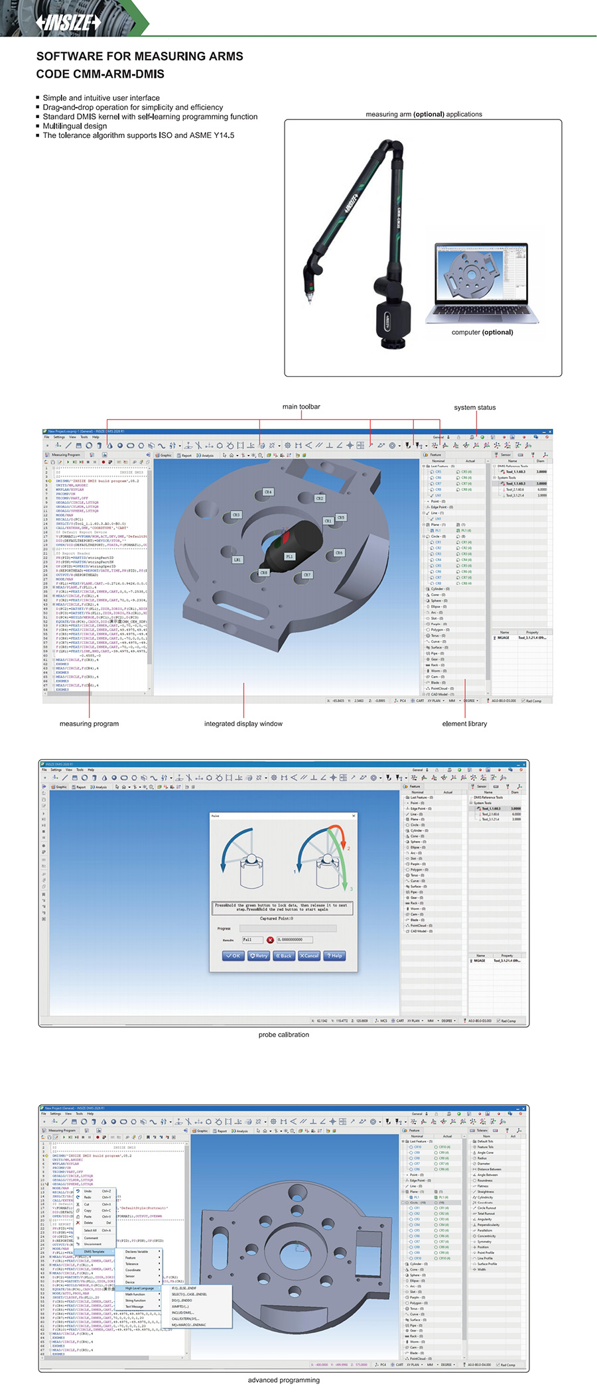597x1394 pixels.
Task: Select the Concentricity tolerance icon
Action: point(474,1236)
